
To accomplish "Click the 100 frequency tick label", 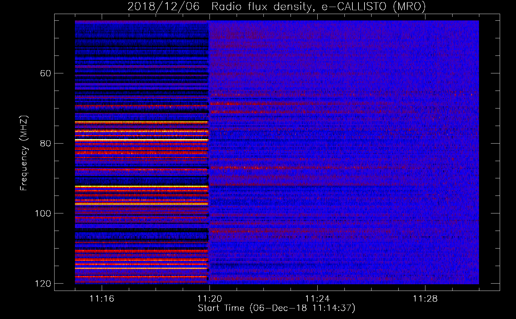I will pyautogui.click(x=43, y=213).
